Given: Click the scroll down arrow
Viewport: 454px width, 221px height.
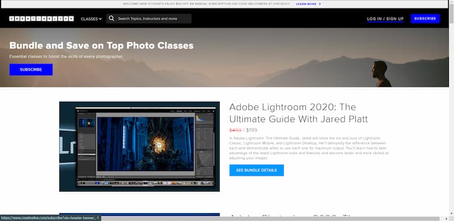Looking at the screenshot, I should [451, 214].
